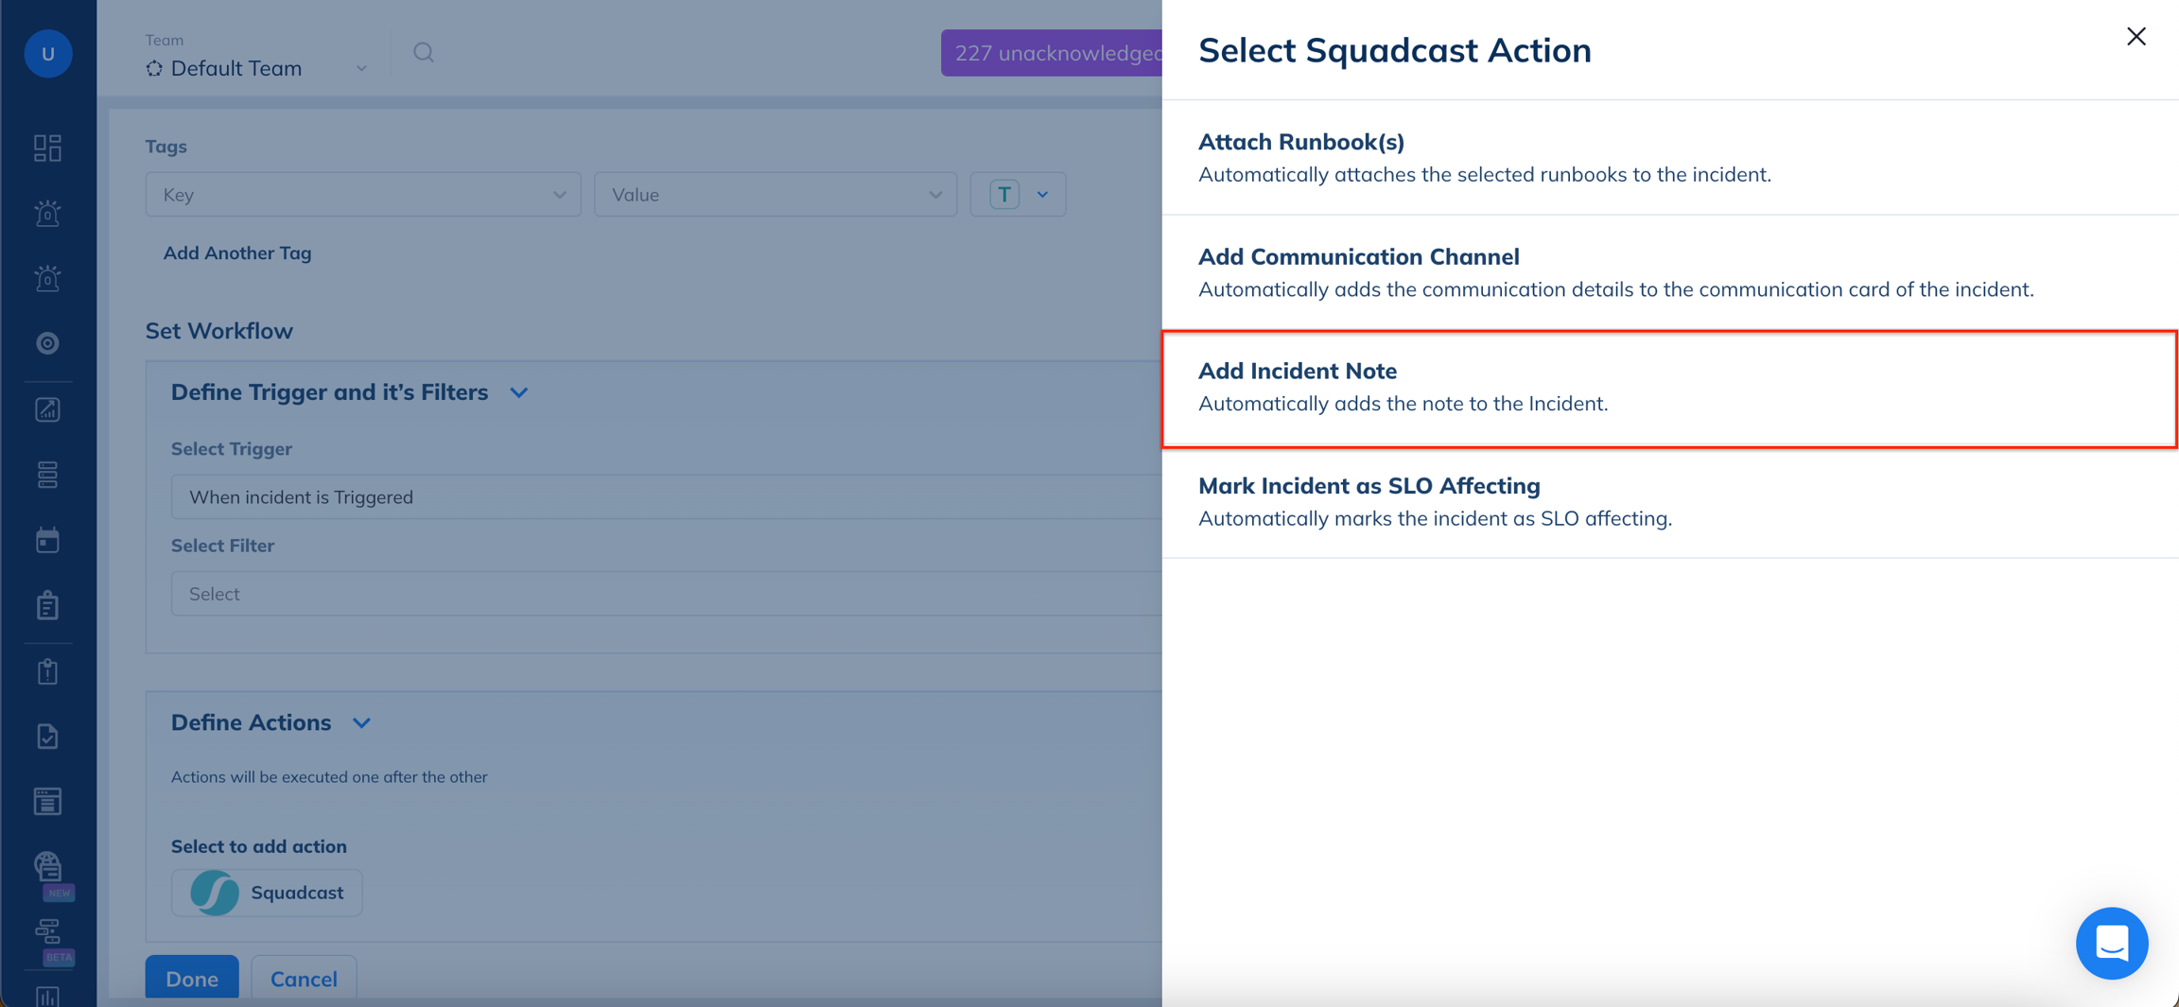The height and width of the screenshot is (1007, 2179).
Task: Open the clipboard with exclamation icon
Action: 47,671
